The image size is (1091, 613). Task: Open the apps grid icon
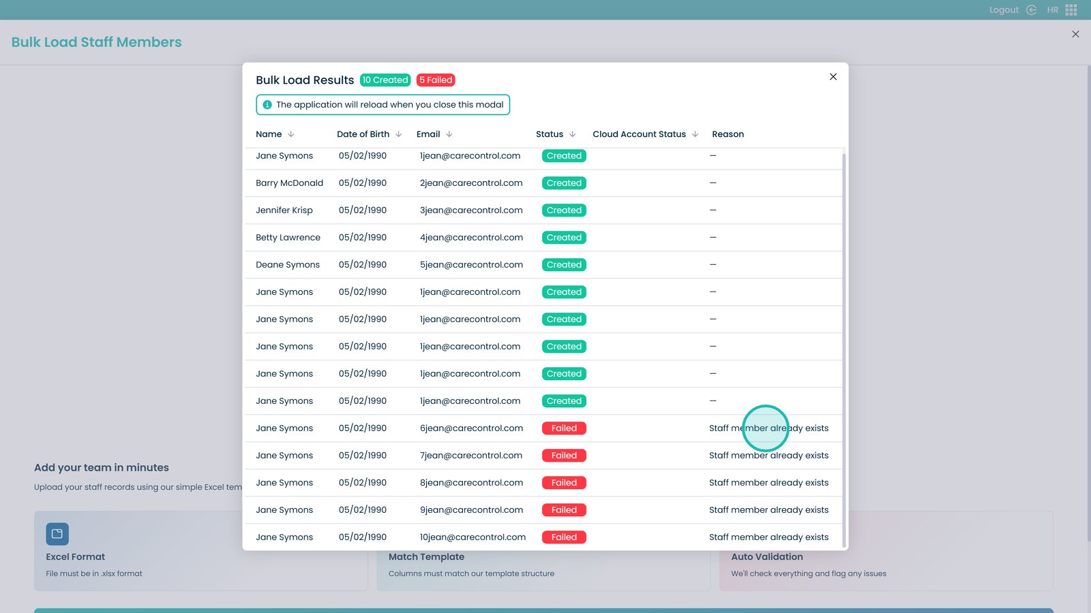point(1071,10)
